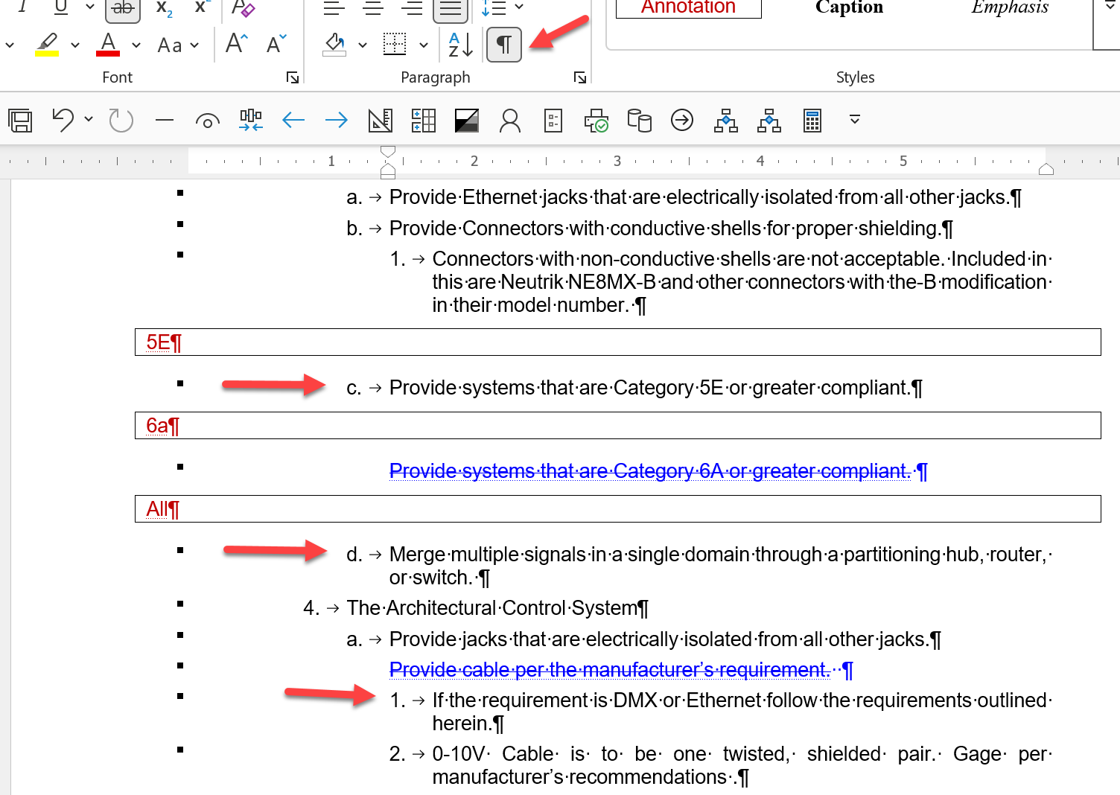
Task: Open the font color dropdown arrow
Action: (136, 45)
